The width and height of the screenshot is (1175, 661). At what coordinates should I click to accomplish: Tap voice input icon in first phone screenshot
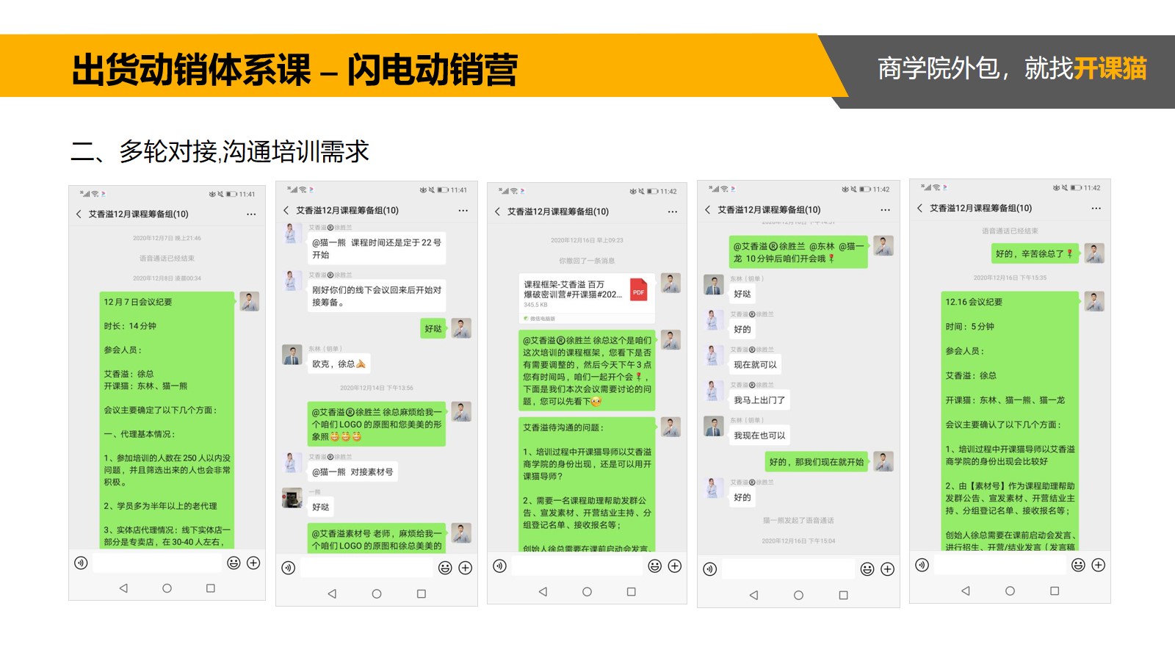point(82,563)
